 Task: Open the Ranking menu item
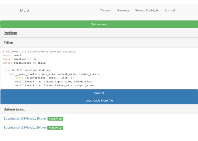tap(123, 10)
